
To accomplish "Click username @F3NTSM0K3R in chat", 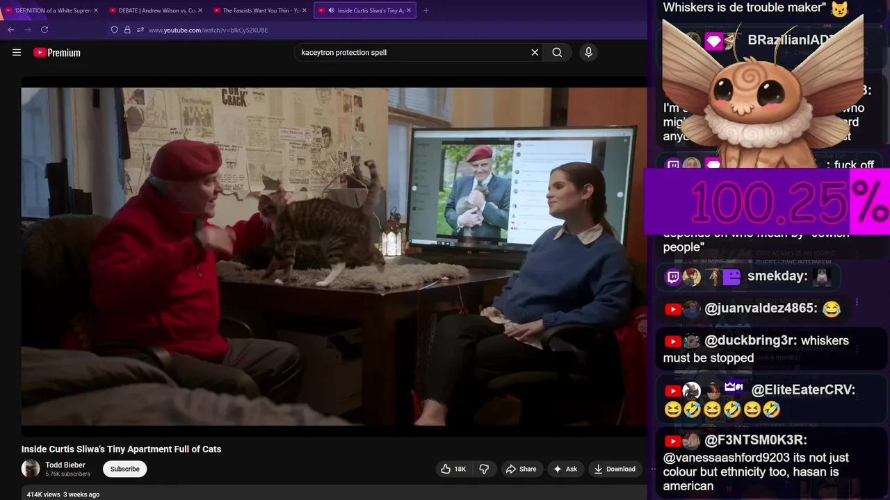I will [x=755, y=440].
